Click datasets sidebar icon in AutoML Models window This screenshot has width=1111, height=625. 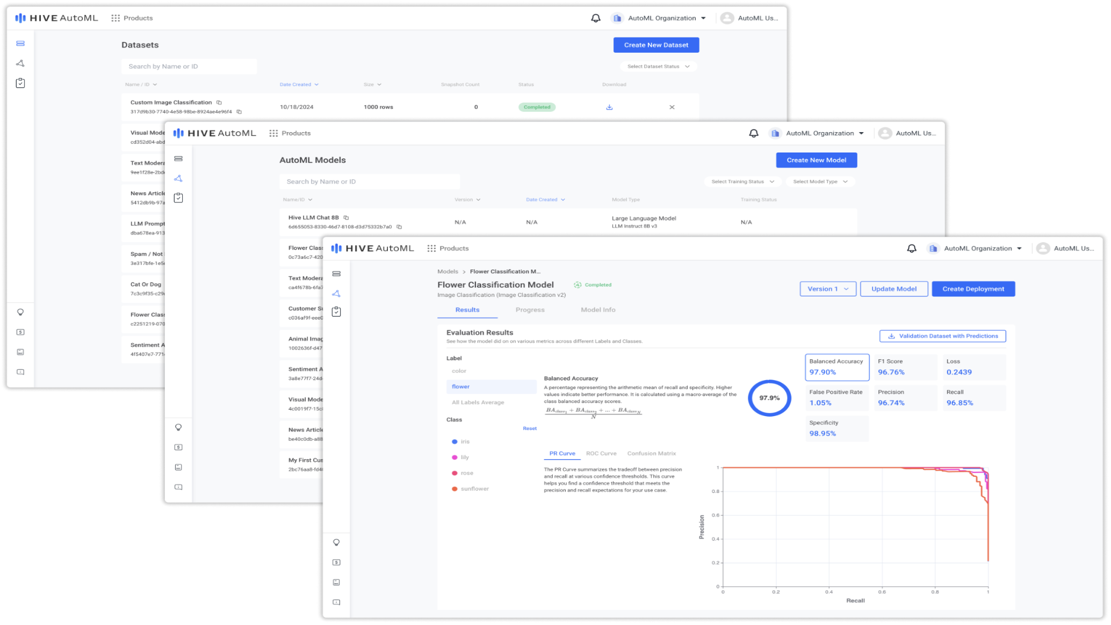point(178,158)
